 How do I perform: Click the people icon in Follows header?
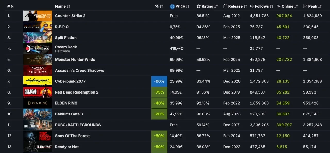[252, 6]
